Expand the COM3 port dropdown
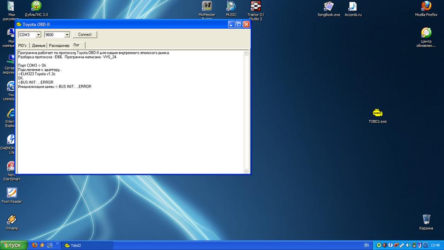This screenshot has width=444, height=250. pos(38,35)
